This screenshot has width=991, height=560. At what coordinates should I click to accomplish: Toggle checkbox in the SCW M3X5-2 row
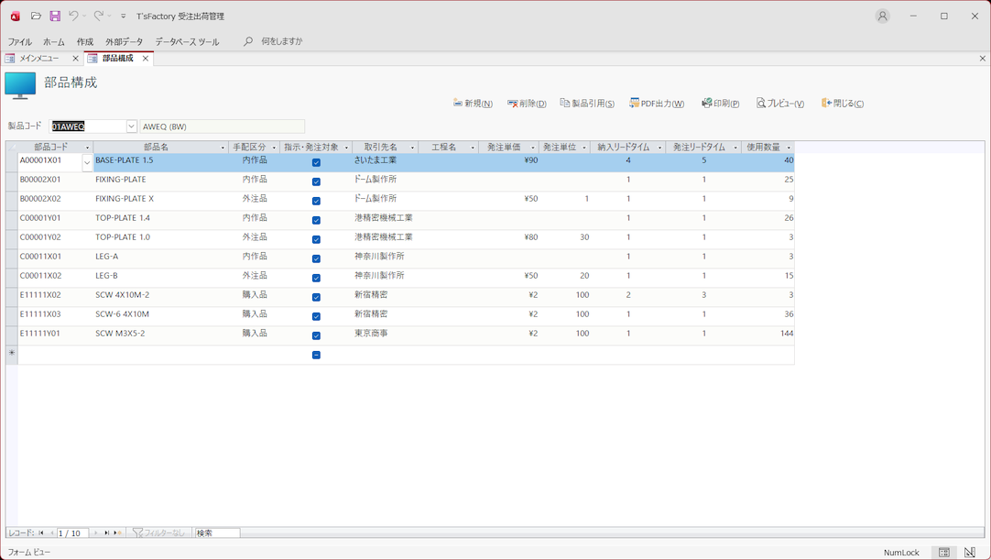[316, 335]
